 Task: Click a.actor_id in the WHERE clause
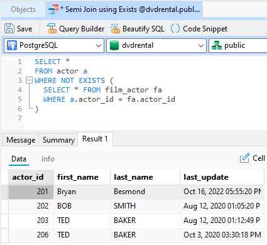(92, 99)
